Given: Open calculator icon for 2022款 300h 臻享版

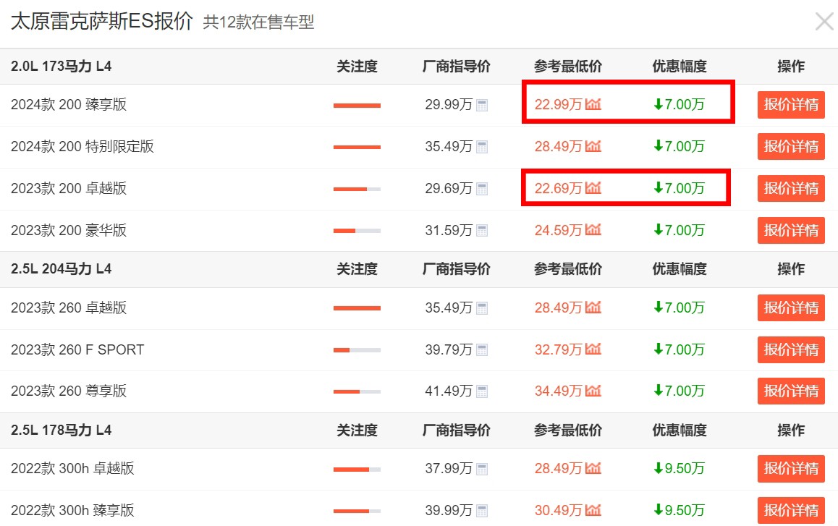Looking at the screenshot, I should point(482,511).
